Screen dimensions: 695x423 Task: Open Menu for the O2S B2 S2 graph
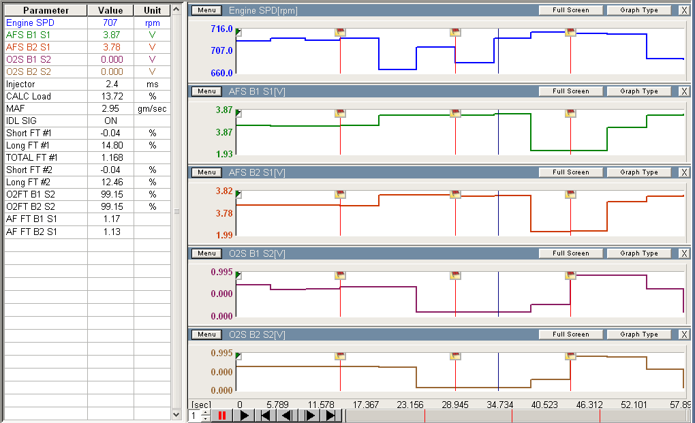coord(206,334)
